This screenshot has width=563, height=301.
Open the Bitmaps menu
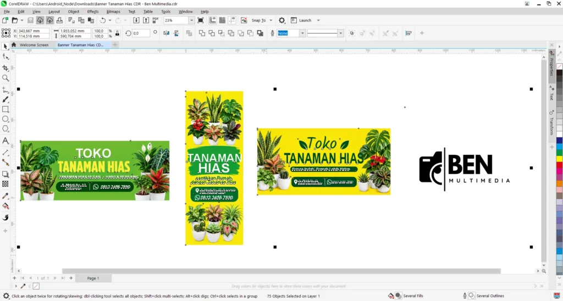tap(113, 12)
